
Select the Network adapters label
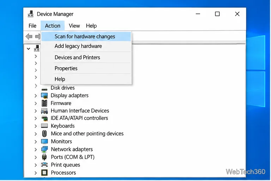(72, 149)
